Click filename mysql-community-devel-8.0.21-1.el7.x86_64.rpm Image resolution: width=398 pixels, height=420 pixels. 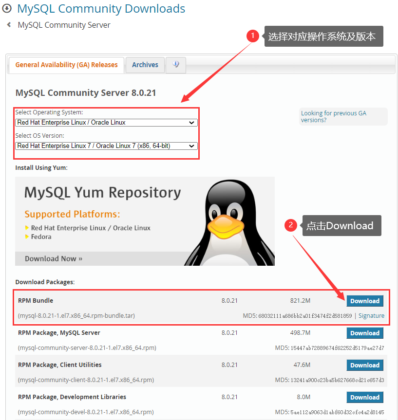pyautogui.click(x=86, y=412)
